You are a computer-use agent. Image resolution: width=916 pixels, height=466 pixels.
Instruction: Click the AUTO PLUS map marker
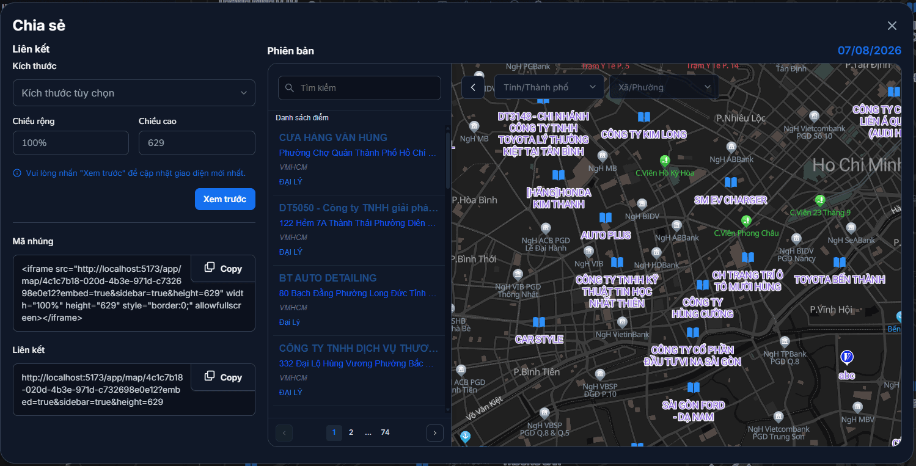(606, 217)
